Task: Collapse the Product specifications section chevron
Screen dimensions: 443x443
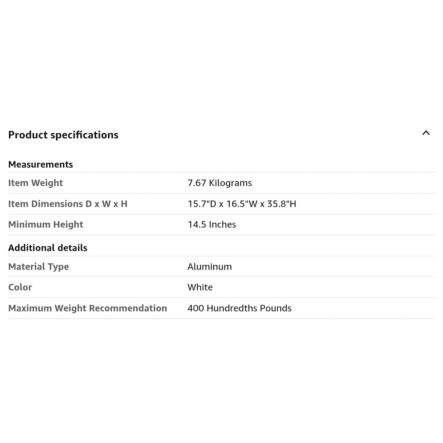Action: (x=426, y=133)
